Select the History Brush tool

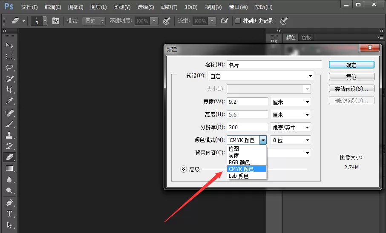click(x=9, y=146)
